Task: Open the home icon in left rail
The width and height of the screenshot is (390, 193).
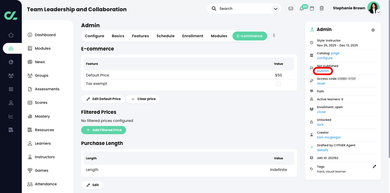Action: pos(11,35)
